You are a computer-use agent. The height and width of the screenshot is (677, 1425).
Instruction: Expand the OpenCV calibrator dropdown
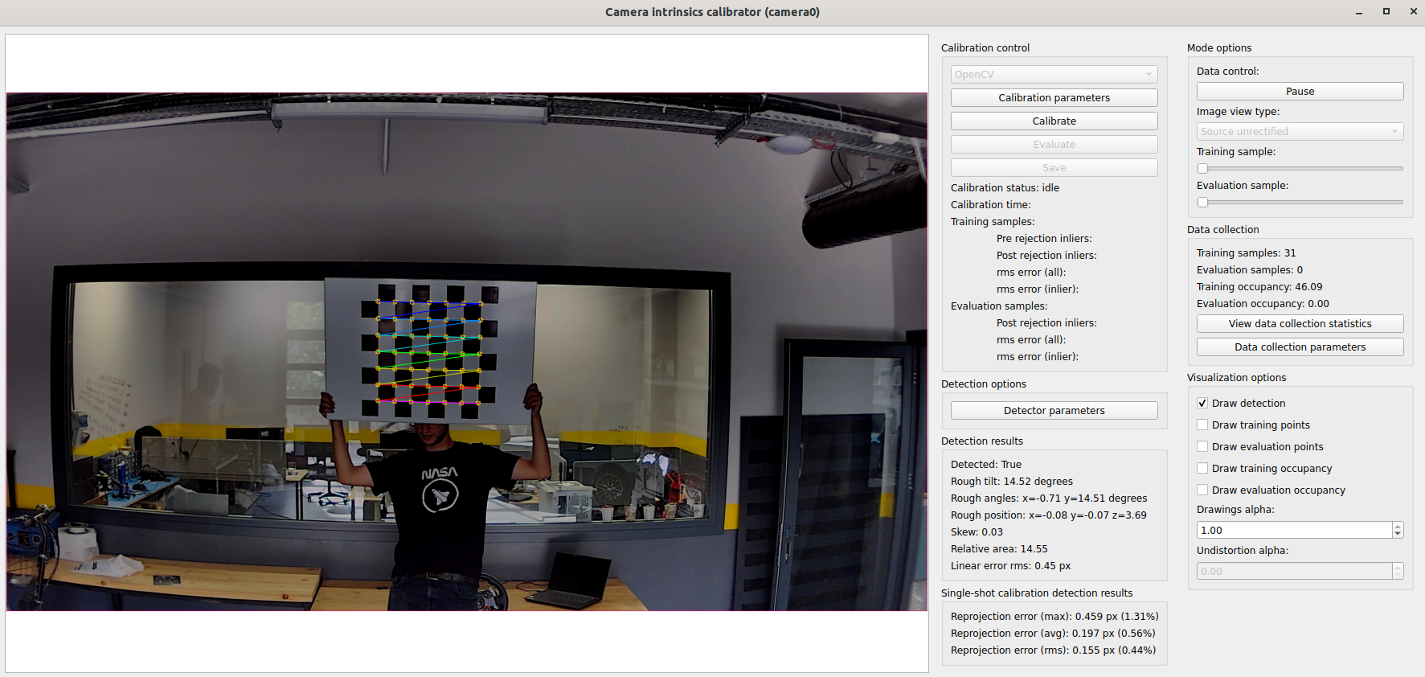pos(1054,75)
